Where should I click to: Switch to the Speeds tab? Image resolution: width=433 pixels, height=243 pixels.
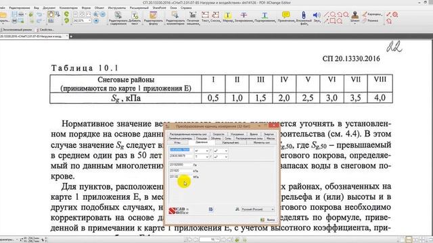[219, 134]
